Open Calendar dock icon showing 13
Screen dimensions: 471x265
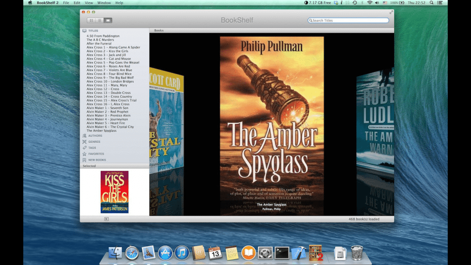tap(215, 253)
